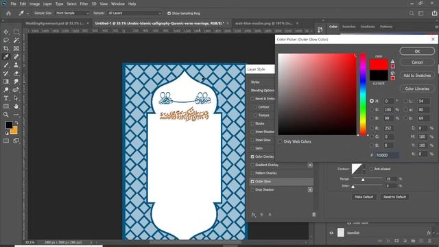Select the Rectangular Marquee tool
This screenshot has width=439, height=247.
(16, 32)
